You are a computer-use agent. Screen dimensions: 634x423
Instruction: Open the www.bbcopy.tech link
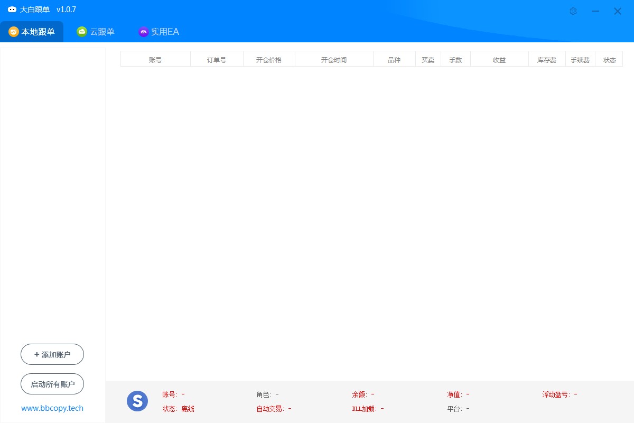click(x=52, y=408)
